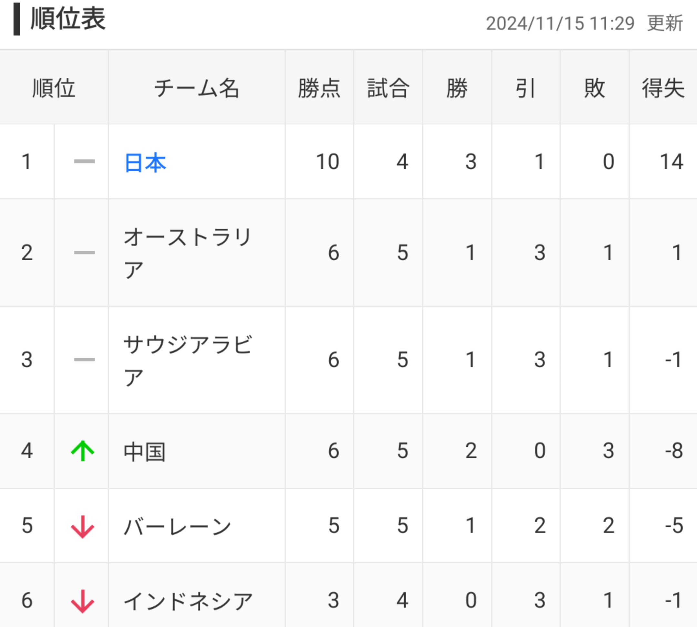697x627 pixels.
Task: Click the 勝点 column header
Action: [x=319, y=88]
